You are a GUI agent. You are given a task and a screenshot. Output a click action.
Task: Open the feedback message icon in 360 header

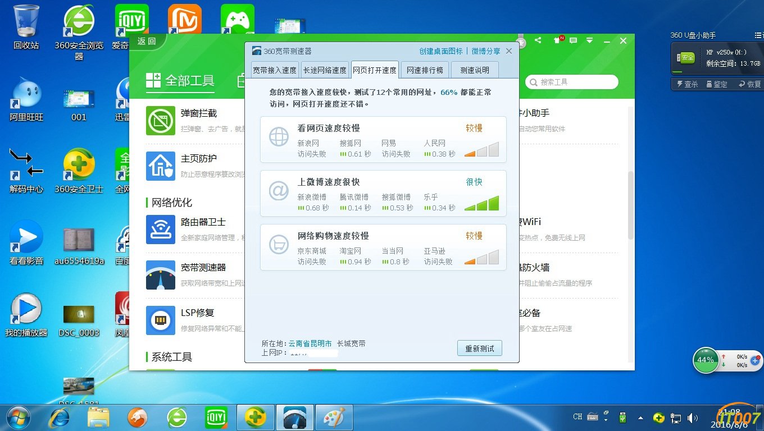pos(574,40)
